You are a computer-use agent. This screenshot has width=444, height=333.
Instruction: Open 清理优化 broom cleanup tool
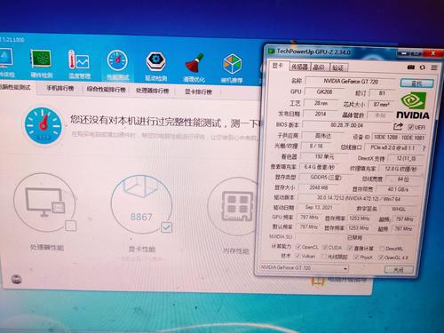[194, 67]
